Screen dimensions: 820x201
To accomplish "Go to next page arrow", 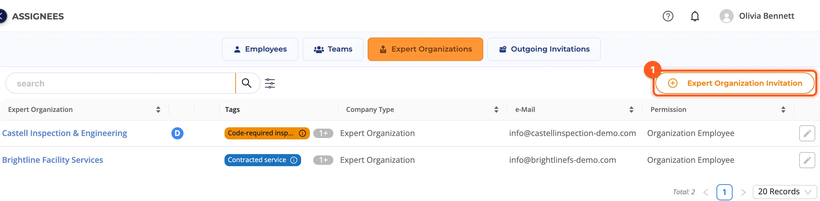I will pos(743,192).
